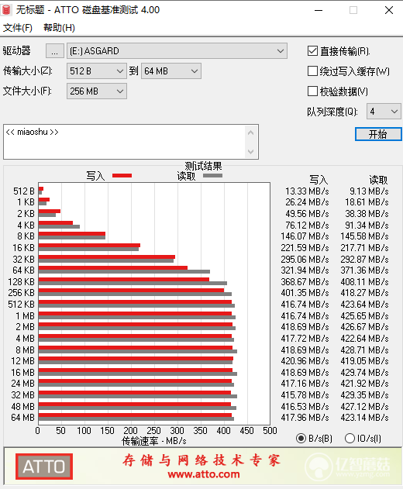Click the description box down arrow
The height and width of the screenshot is (489, 403).
(250, 152)
